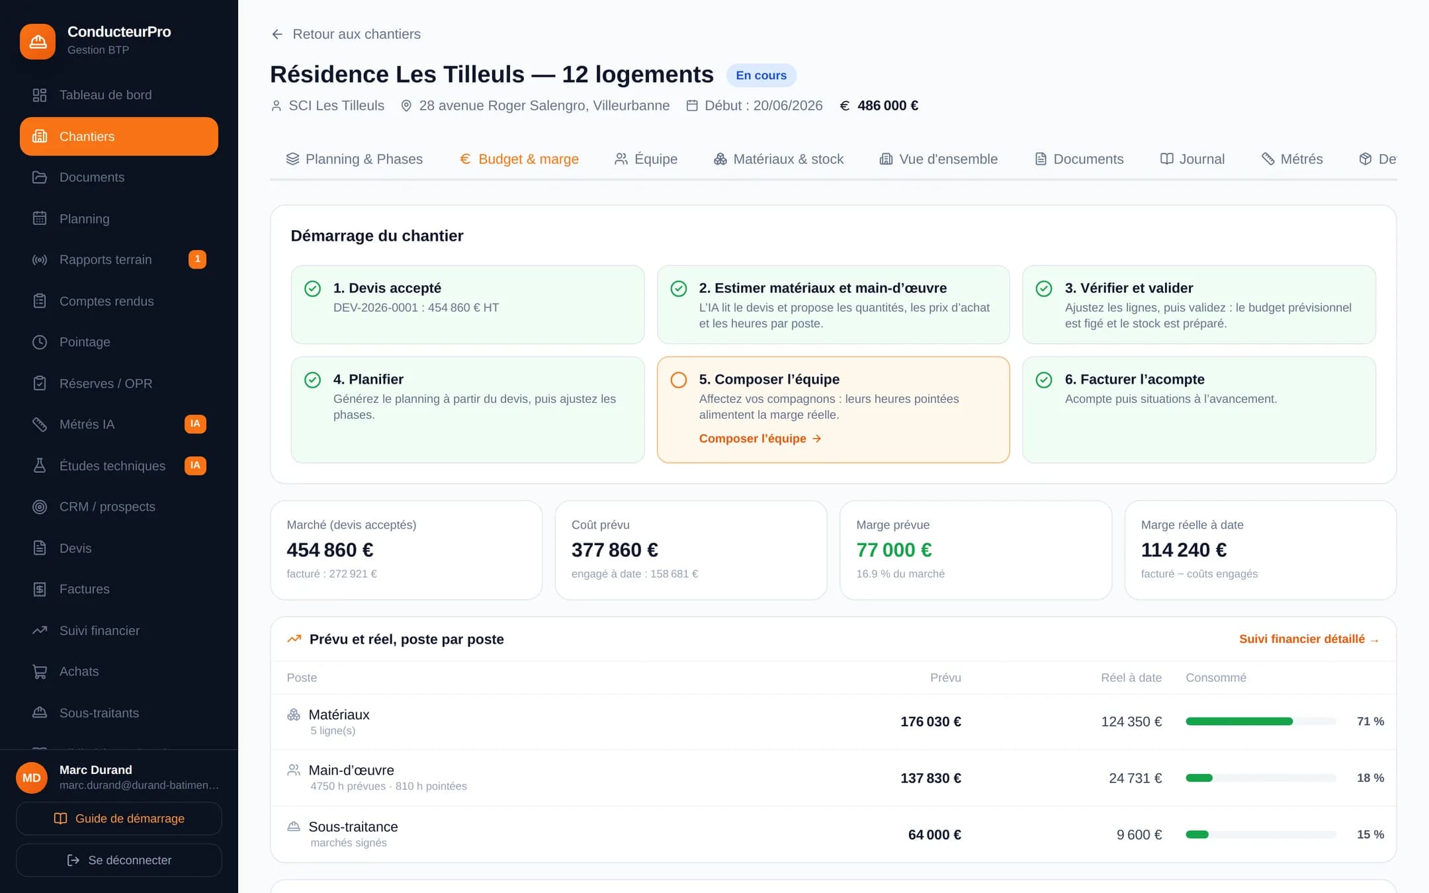The image size is (1429, 893).
Task: Click the Factures receipt icon
Action: [40, 589]
